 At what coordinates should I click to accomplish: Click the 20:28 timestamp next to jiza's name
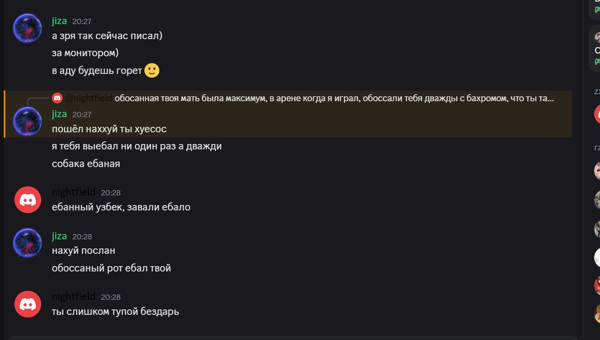(x=82, y=237)
